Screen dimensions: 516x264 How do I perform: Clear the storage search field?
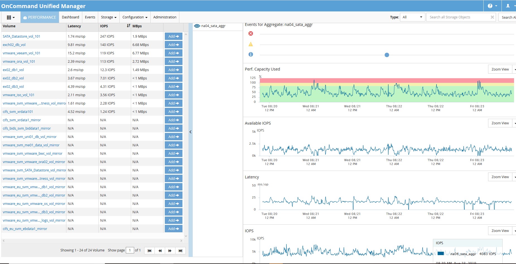pos(492,17)
